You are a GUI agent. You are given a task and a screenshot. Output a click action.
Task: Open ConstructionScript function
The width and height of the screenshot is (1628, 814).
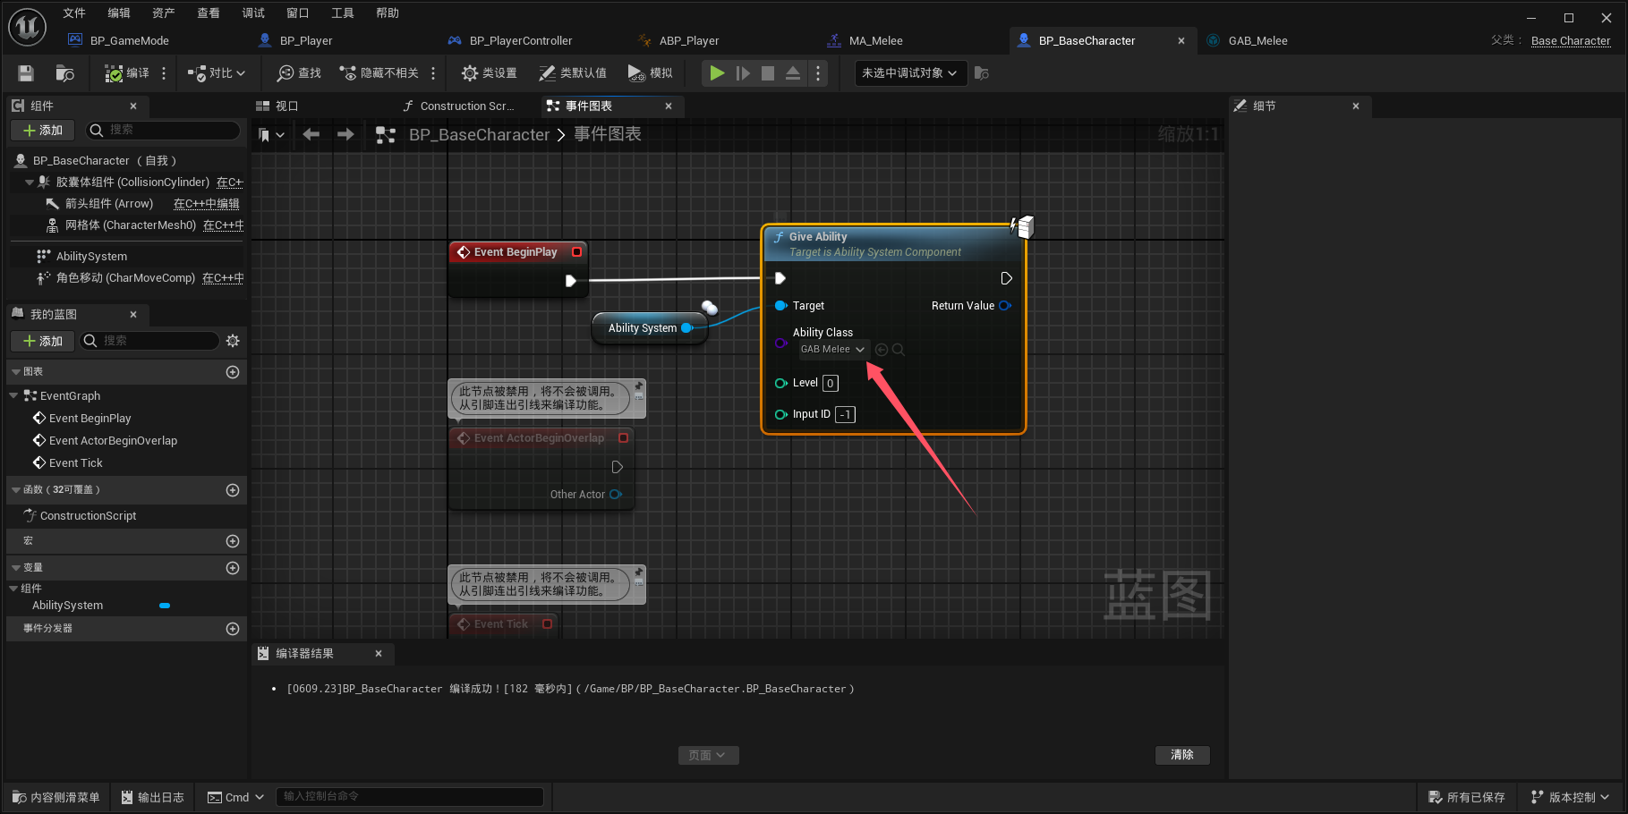88,516
